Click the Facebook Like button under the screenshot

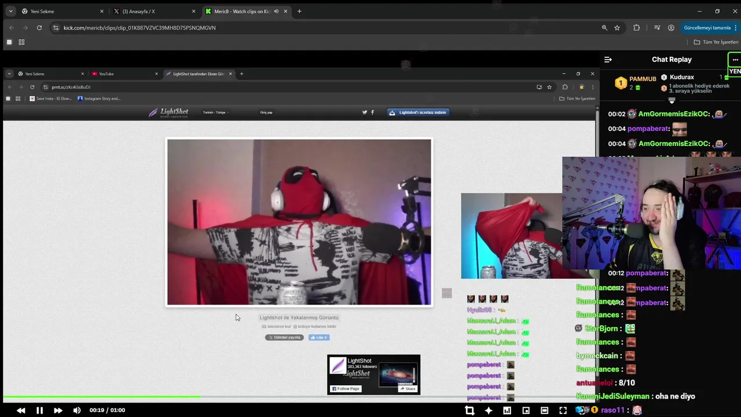pos(318,337)
